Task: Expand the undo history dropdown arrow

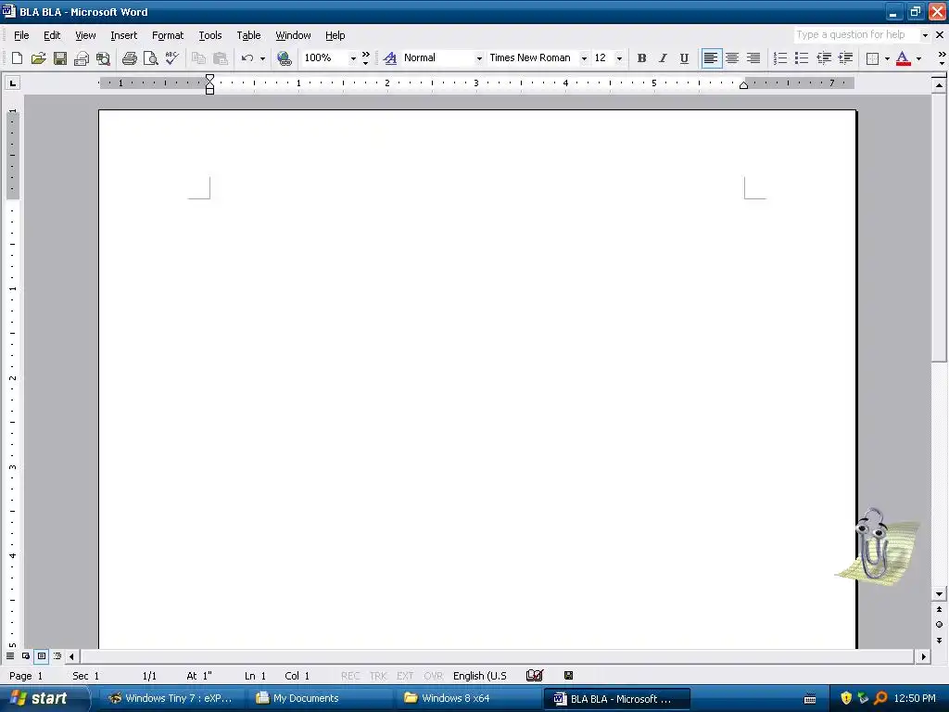Action: [x=262, y=58]
